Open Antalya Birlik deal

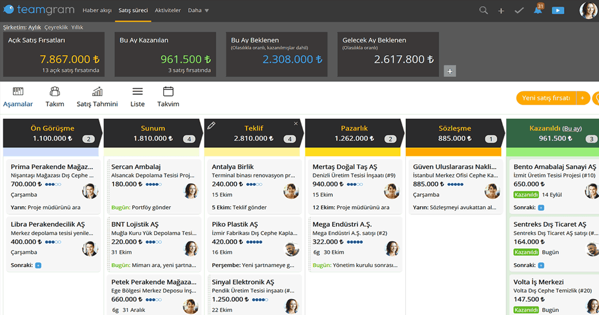(232, 166)
